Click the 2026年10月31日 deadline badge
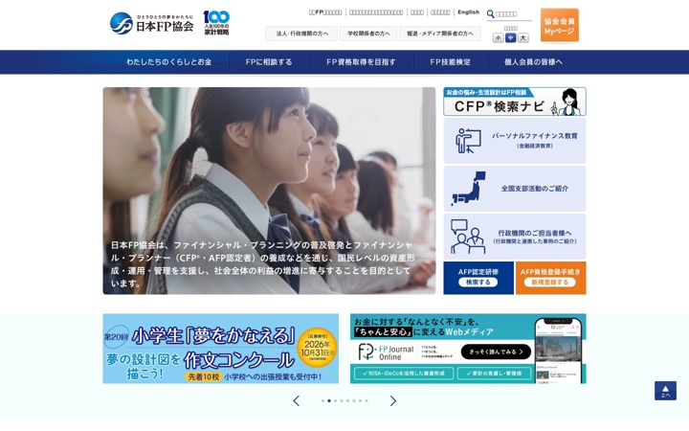689x431 pixels. click(317, 348)
